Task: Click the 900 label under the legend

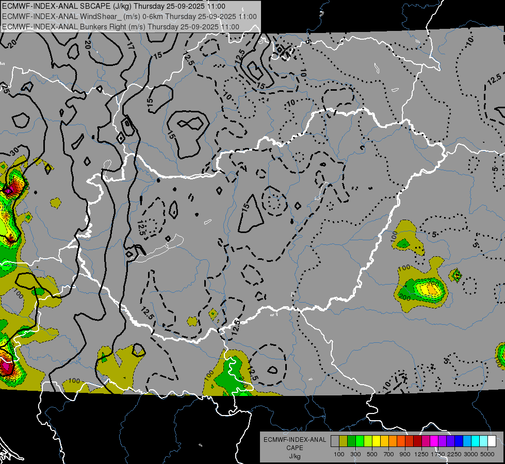Action: click(x=405, y=454)
